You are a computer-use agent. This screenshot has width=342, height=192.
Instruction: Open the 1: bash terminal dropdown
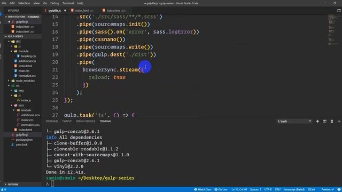(x=294, y=121)
